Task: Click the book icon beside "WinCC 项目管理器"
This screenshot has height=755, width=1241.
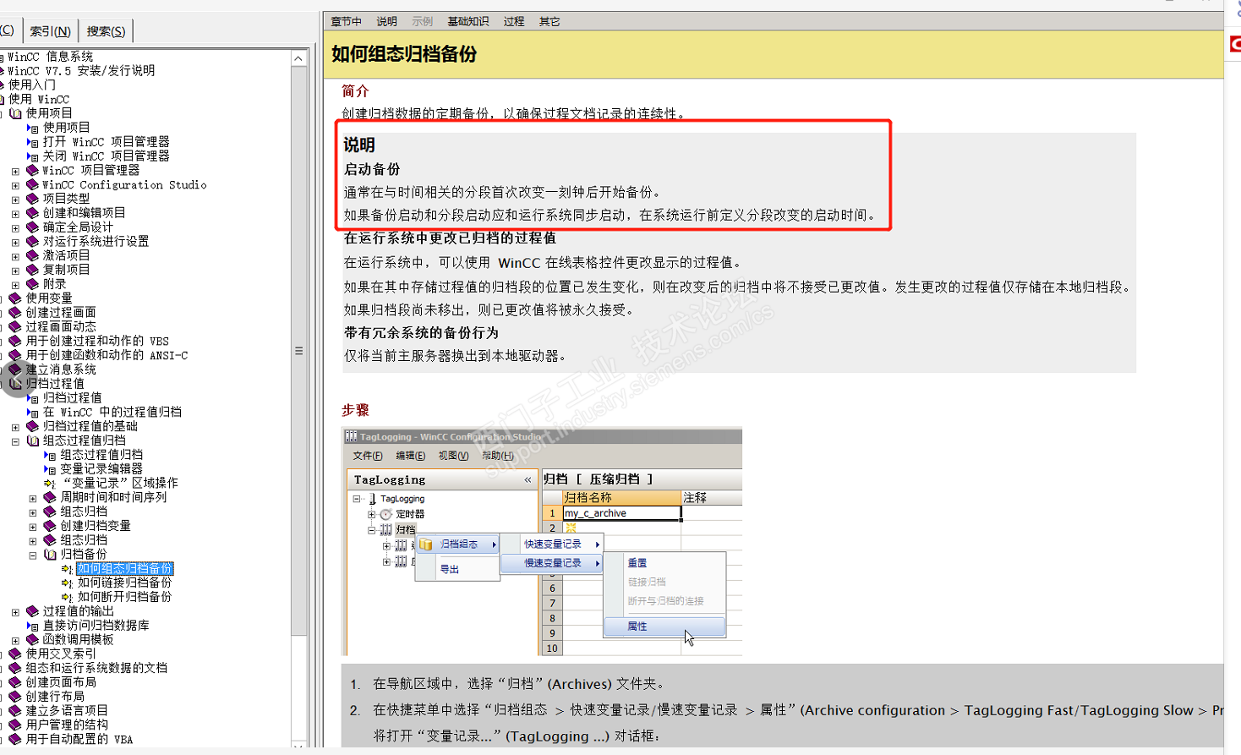Action: coord(32,170)
